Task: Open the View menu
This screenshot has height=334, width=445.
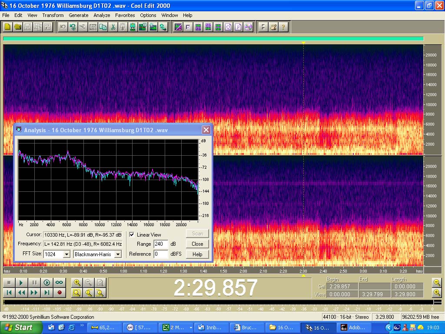Action: 32,15
